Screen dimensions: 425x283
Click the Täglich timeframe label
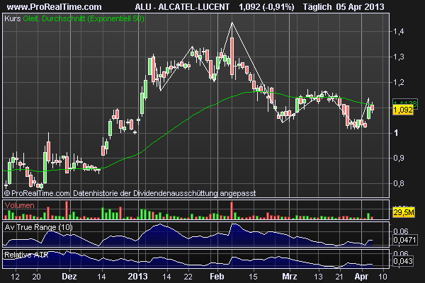click(317, 7)
